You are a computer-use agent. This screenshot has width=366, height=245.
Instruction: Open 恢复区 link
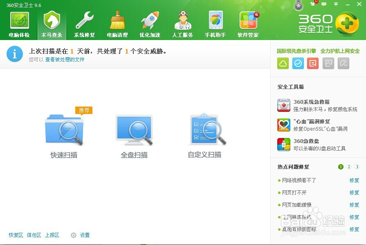[x=16, y=235]
